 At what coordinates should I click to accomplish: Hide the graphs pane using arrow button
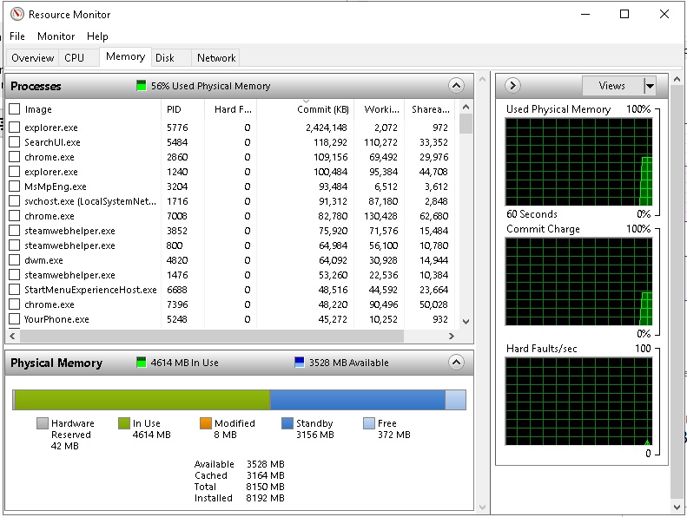click(x=512, y=85)
